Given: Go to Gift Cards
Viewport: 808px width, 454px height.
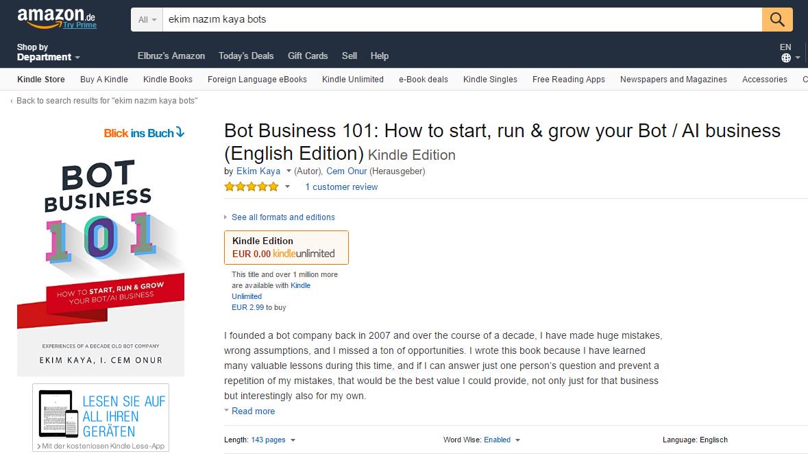Looking at the screenshot, I should [x=308, y=56].
